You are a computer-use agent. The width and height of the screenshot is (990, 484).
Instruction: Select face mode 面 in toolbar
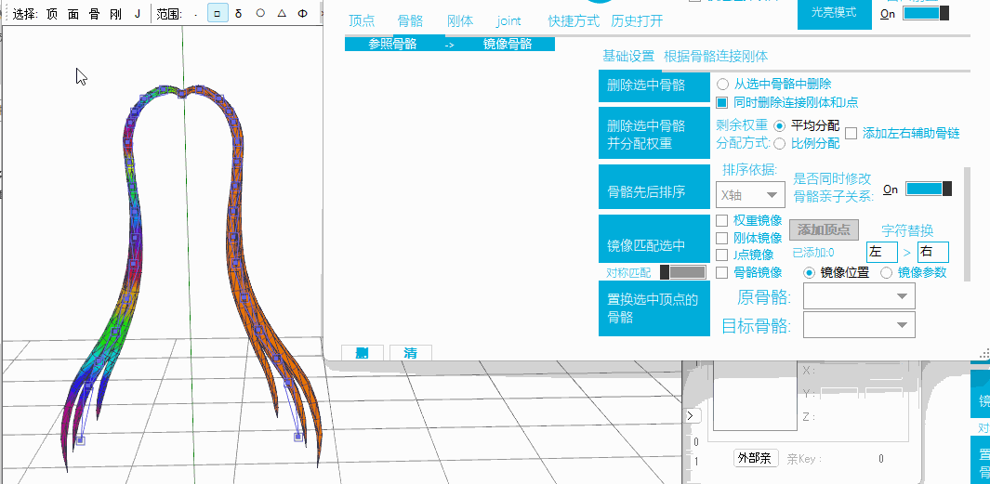(73, 14)
